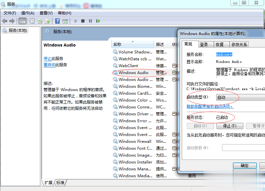Click the 重启动 link for this service
This screenshot has width=265, height=191.
point(49,65)
